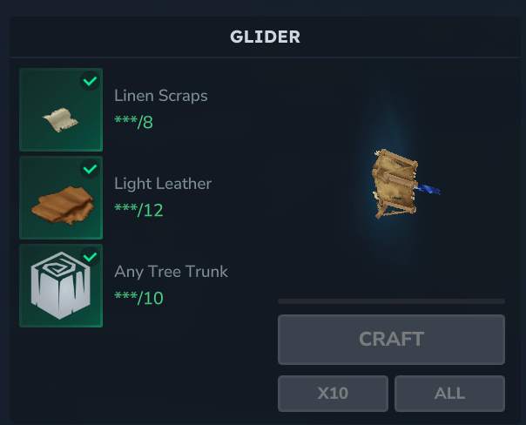Click the blue handle on the glider model
This screenshot has height=425, width=526.
point(428,190)
